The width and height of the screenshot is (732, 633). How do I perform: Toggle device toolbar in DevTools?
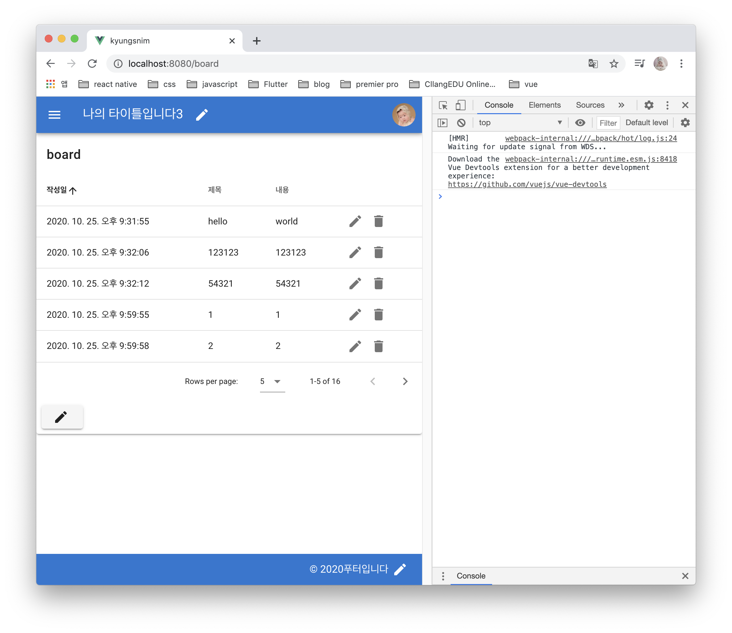460,105
